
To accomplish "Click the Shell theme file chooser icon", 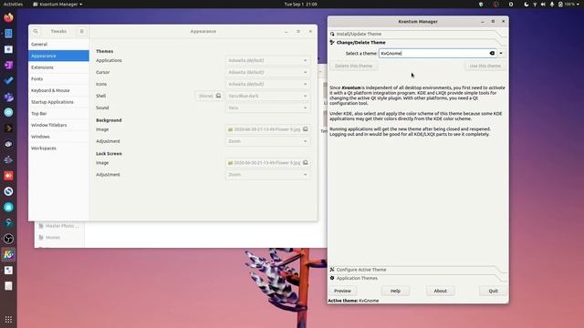I will 219,96.
